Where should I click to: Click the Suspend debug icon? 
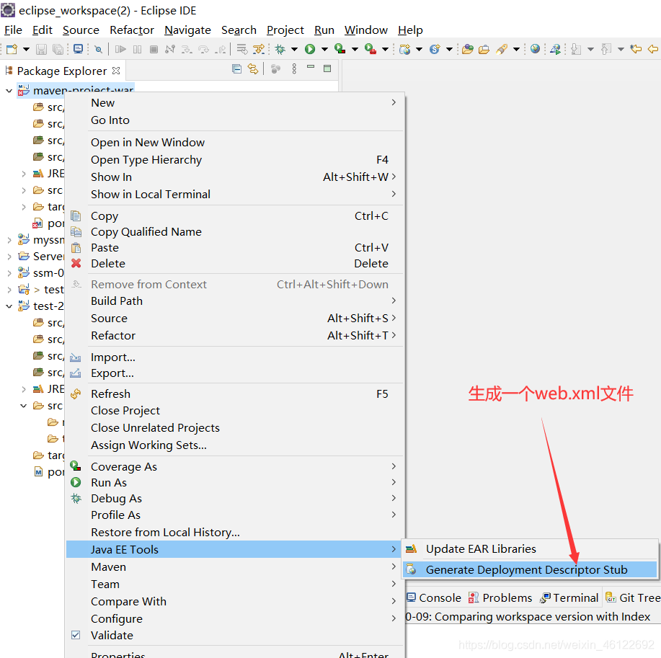click(x=138, y=49)
